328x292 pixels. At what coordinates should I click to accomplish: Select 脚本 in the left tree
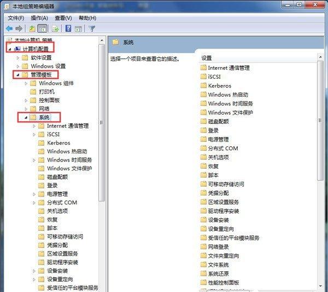pyautogui.click(x=52, y=228)
